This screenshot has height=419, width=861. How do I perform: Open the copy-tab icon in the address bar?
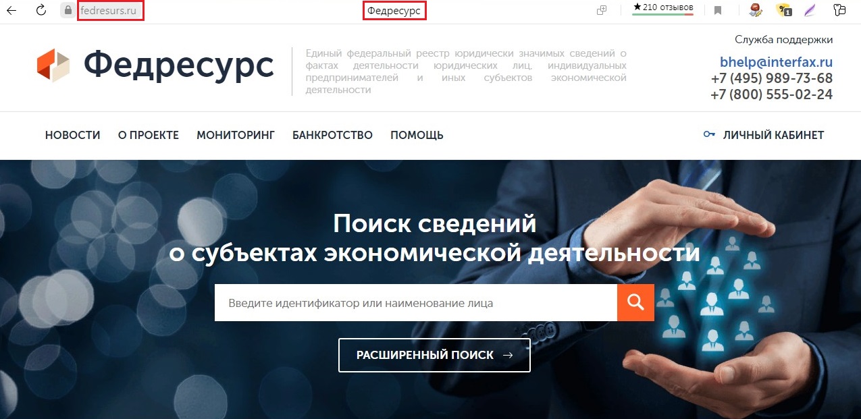click(602, 10)
